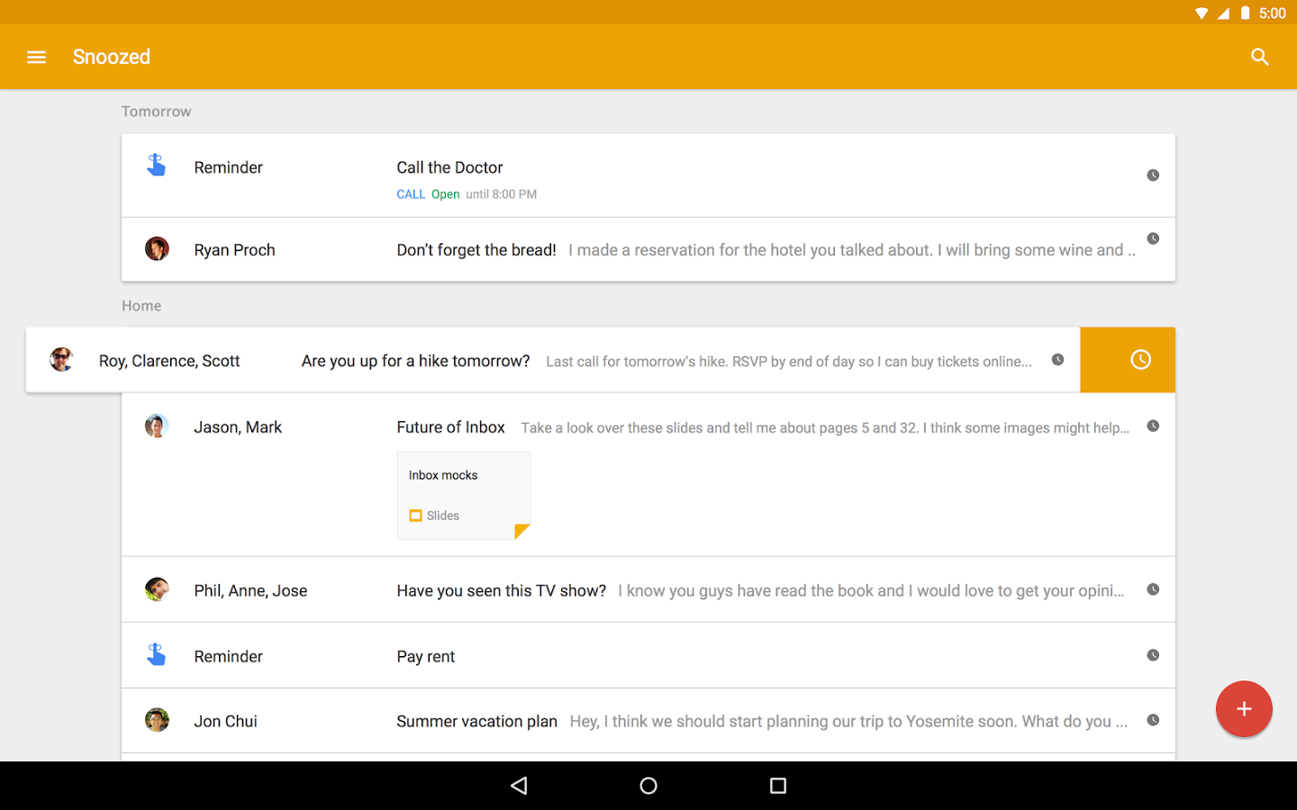Collapse the Tomorrow section header
This screenshot has width=1297, height=810.
(156, 111)
